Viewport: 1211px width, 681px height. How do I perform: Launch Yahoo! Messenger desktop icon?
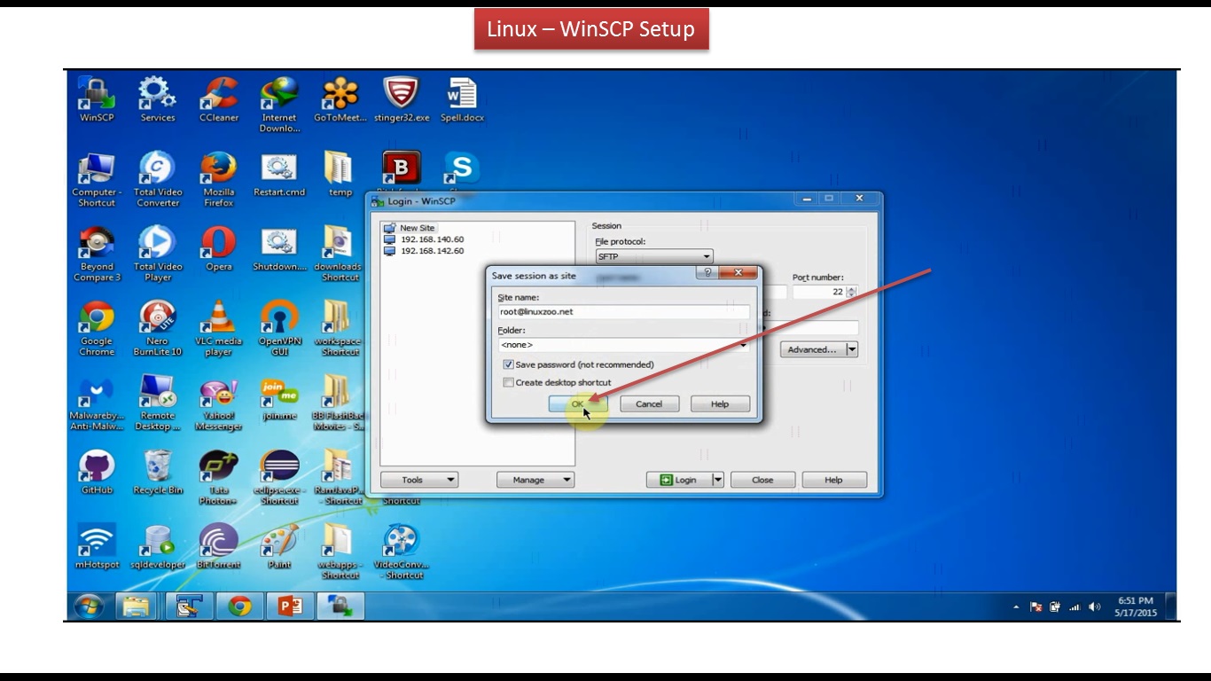219,403
